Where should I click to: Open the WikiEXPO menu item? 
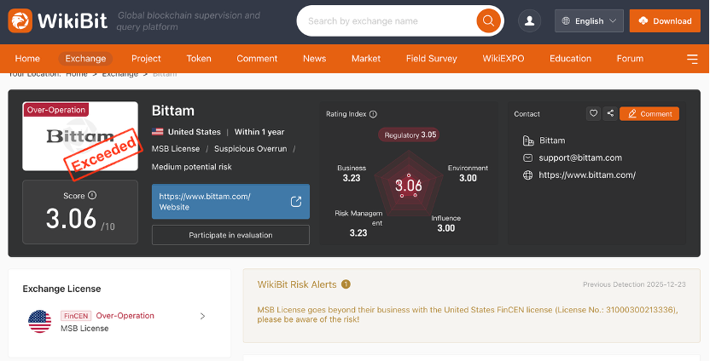pyautogui.click(x=503, y=59)
